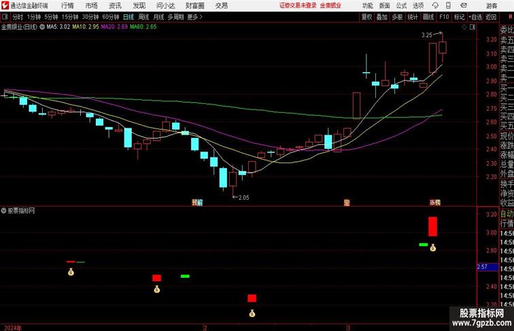The width and height of the screenshot is (514, 331).
Task: Click the diamond icon above the price axis
Action: 464,27
